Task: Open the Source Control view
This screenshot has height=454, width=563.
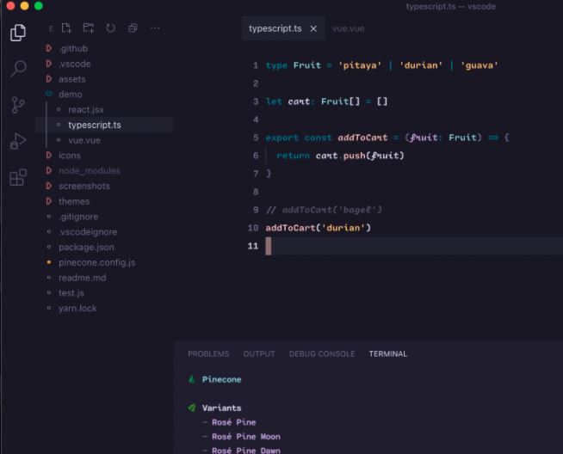Action: tap(17, 105)
